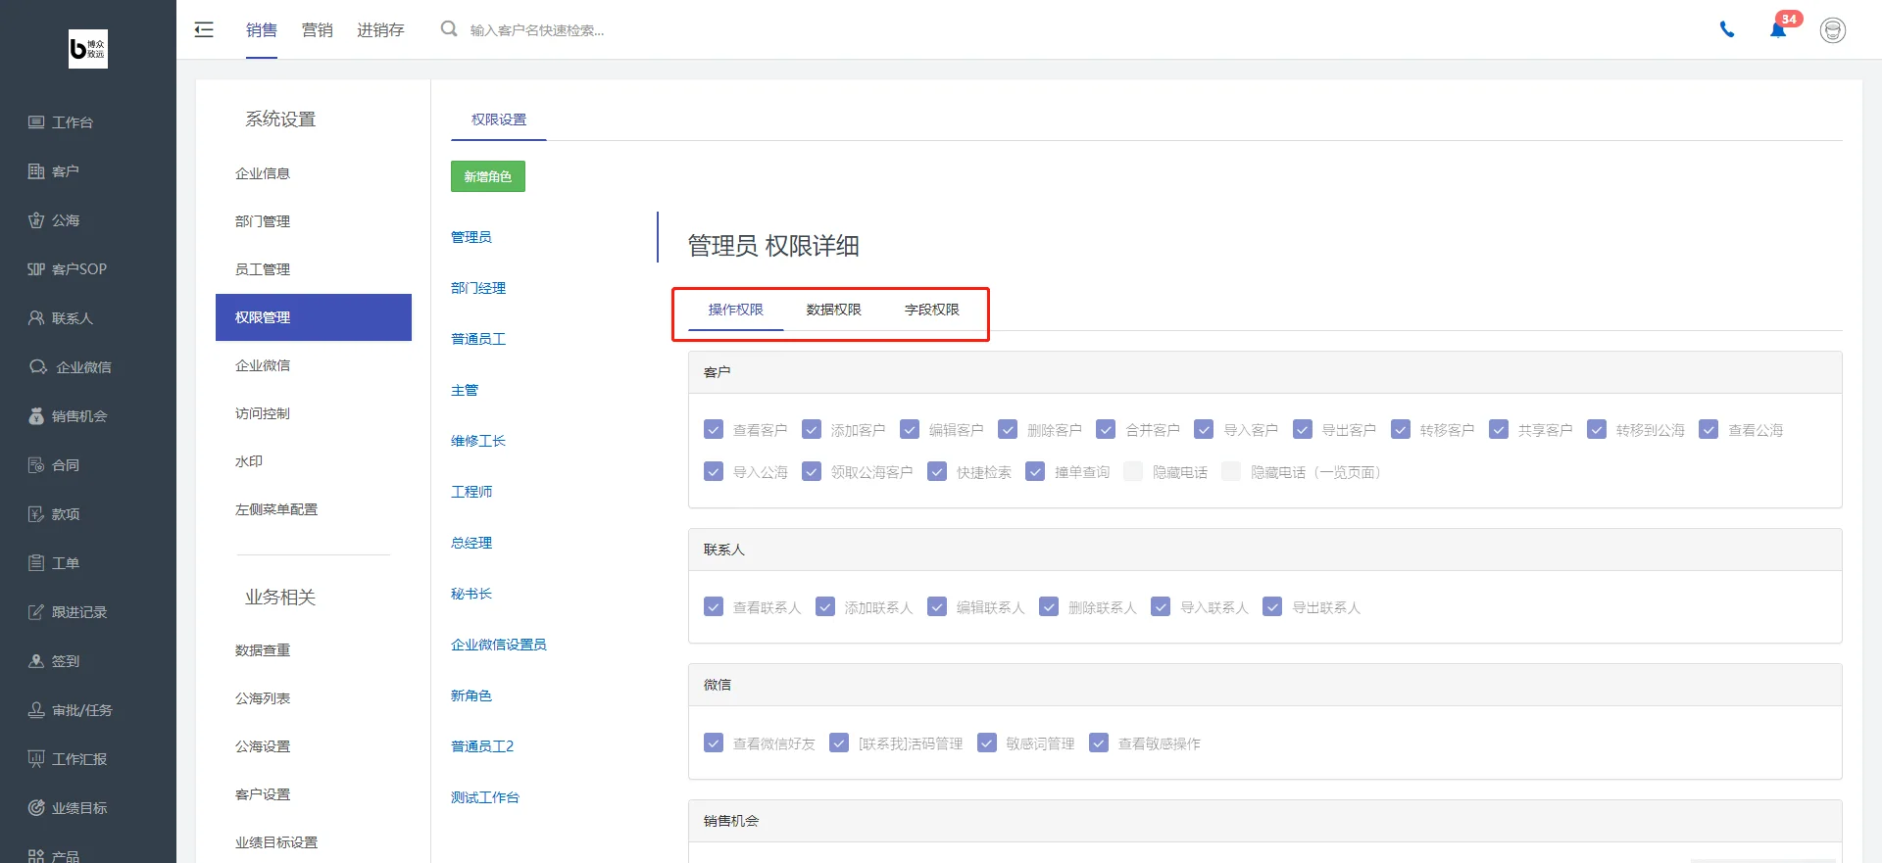Viewport: 1882px width, 863px height.
Task: Open notifications bell with 34 badge
Action: tap(1778, 29)
